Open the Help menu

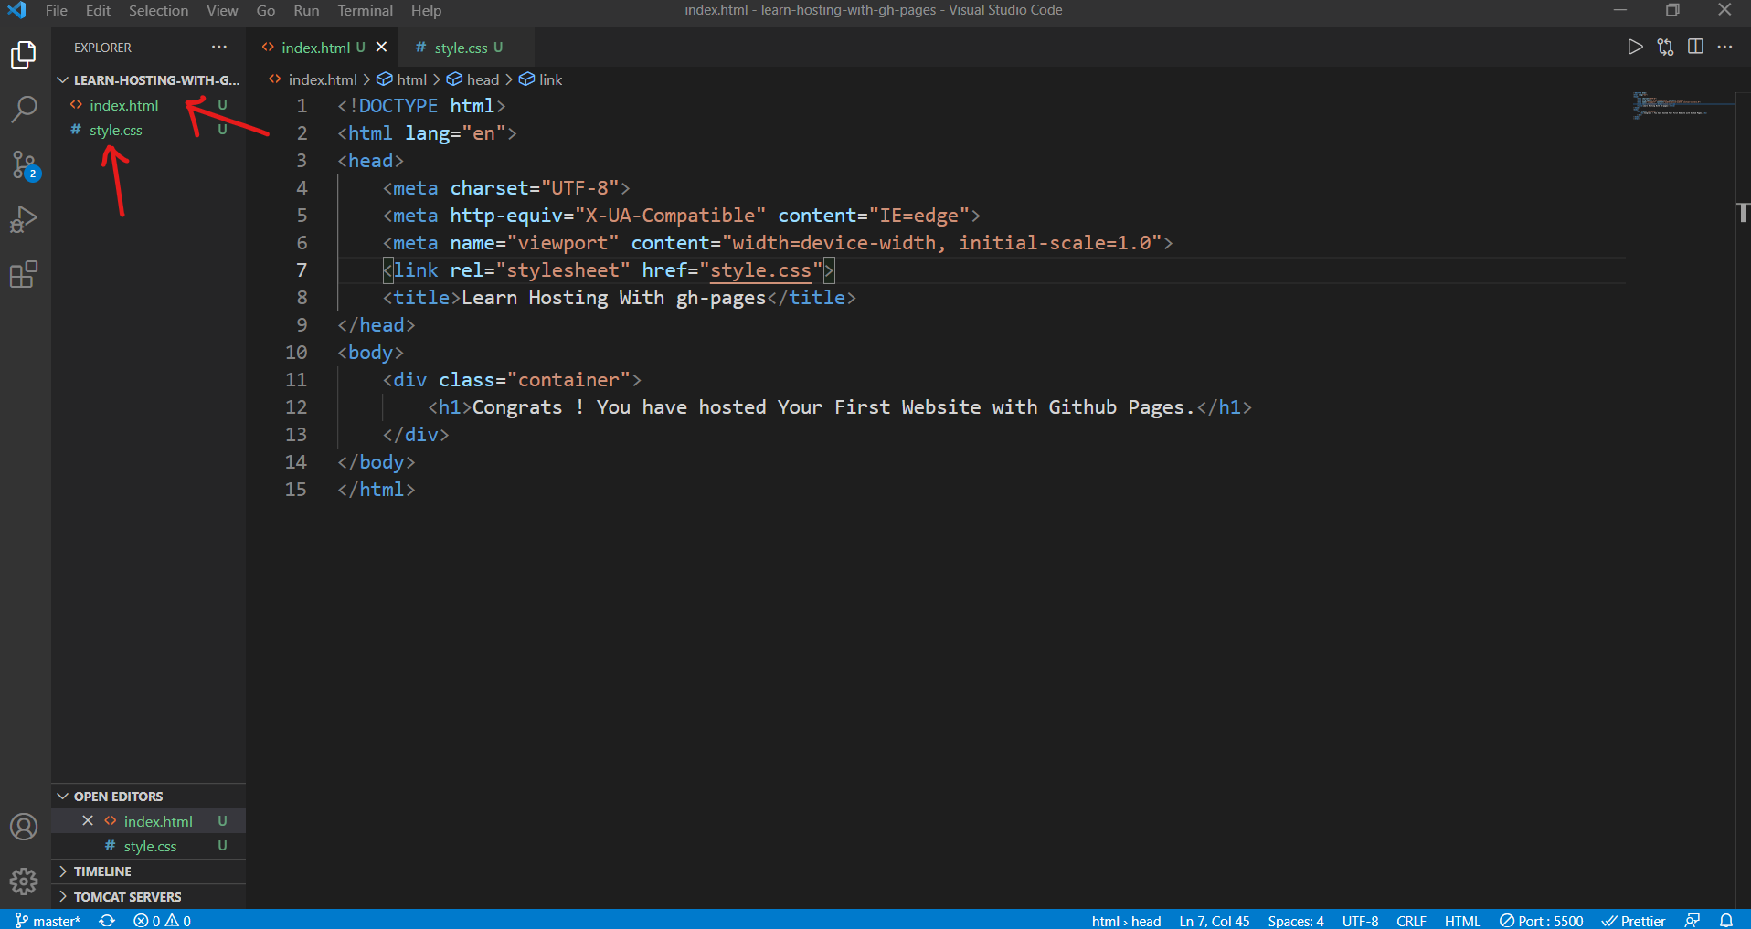tap(426, 10)
